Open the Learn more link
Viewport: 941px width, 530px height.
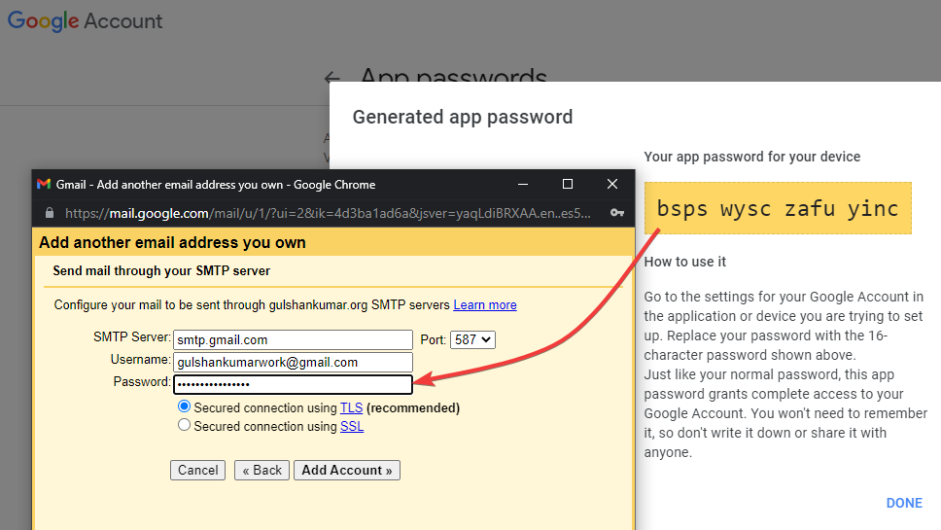[485, 305]
